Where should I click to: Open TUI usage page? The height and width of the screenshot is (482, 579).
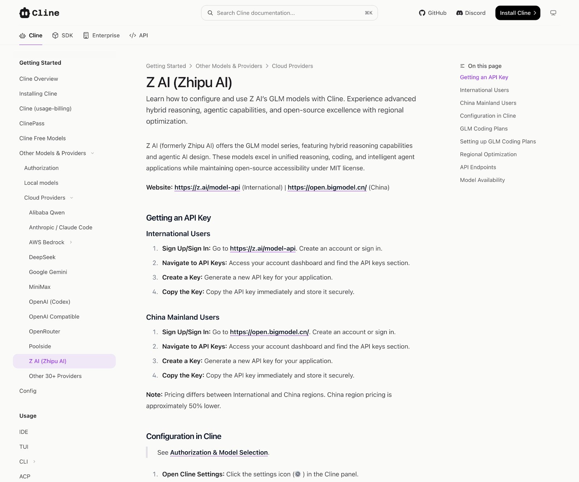pyautogui.click(x=24, y=447)
